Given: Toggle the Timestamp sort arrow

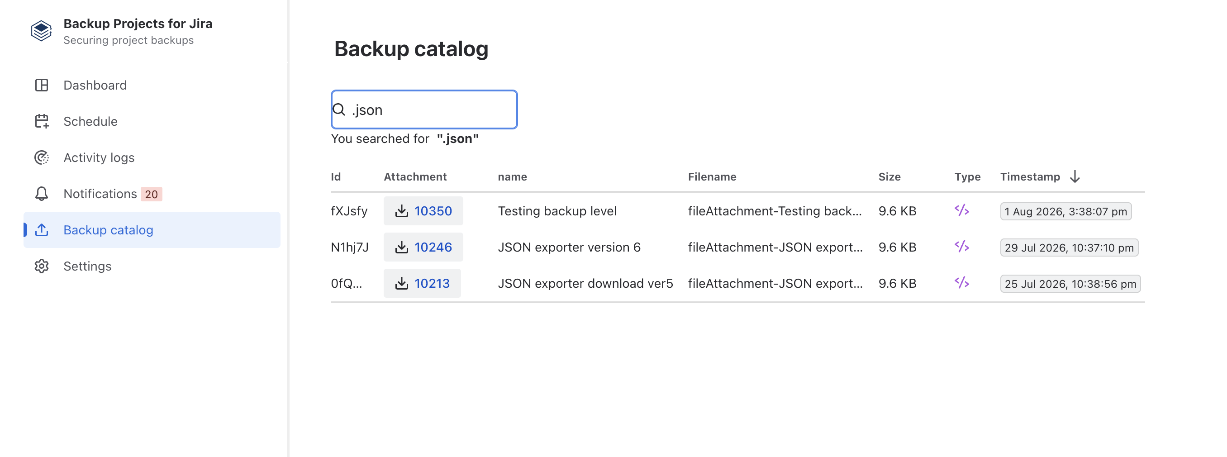Looking at the screenshot, I should tap(1075, 177).
